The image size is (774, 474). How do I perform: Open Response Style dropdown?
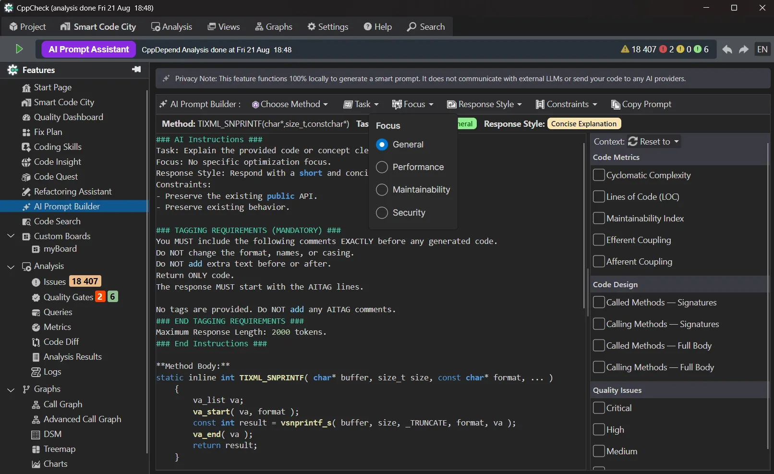pos(484,104)
